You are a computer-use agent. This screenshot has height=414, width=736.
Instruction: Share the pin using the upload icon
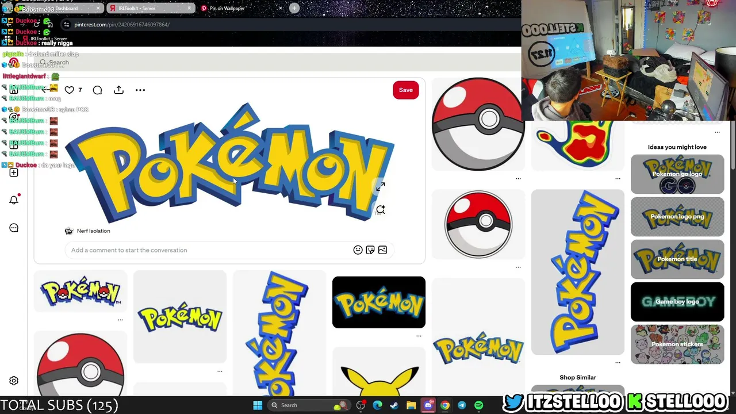[119, 90]
